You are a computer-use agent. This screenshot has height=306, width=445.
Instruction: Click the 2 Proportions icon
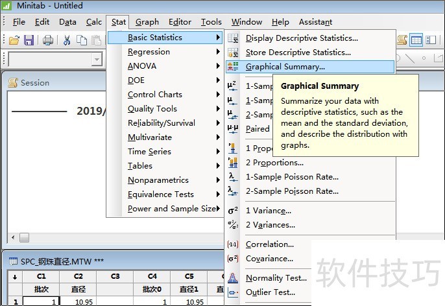(x=233, y=163)
